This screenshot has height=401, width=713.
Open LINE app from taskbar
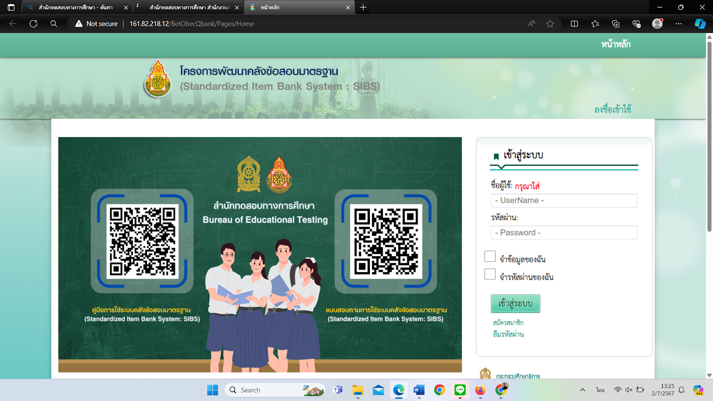(x=460, y=390)
